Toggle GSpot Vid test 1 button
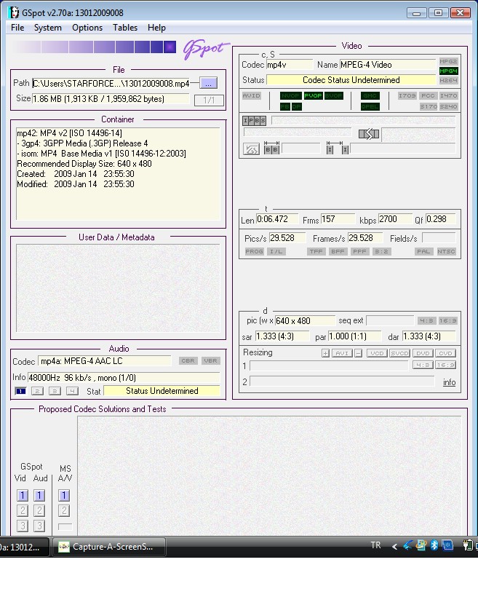 23,495
